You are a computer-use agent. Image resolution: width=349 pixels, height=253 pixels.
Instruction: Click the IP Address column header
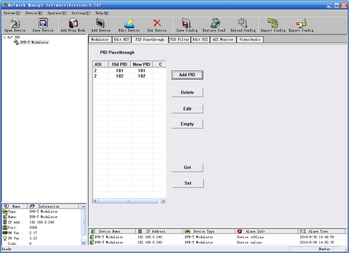tap(159, 232)
